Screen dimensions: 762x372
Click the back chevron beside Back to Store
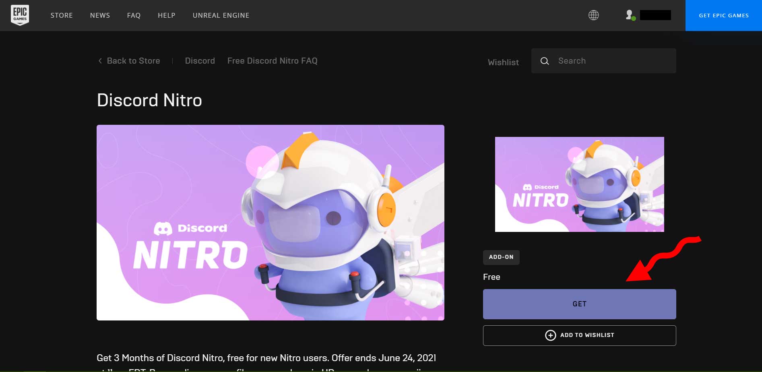coord(100,61)
